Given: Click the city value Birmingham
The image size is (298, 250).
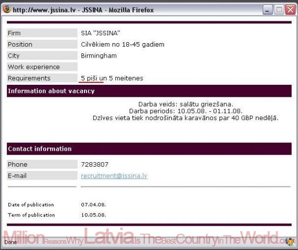Looking at the screenshot, I should click(99, 56).
